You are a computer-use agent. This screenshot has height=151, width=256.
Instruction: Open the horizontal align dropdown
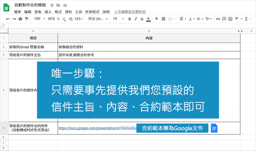tap(183, 19)
